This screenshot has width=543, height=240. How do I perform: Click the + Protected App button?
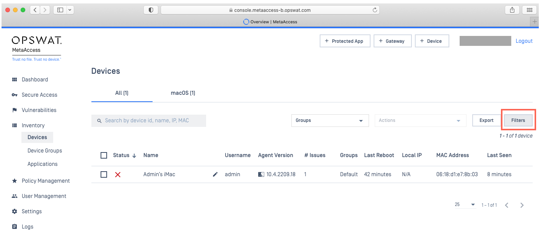pyautogui.click(x=345, y=41)
